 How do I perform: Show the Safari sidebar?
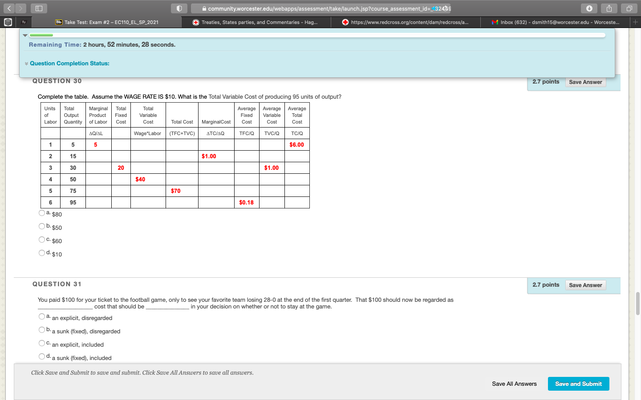point(39,8)
